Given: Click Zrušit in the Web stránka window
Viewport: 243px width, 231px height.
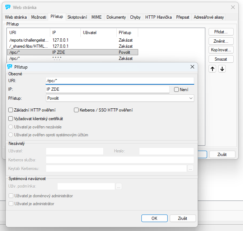Looking at the screenshot, I should 222,155.
